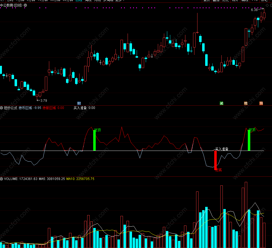The width and height of the screenshot is (272, 248).
Task: Open the 榜 marker icon
Action: [x=246, y=103]
